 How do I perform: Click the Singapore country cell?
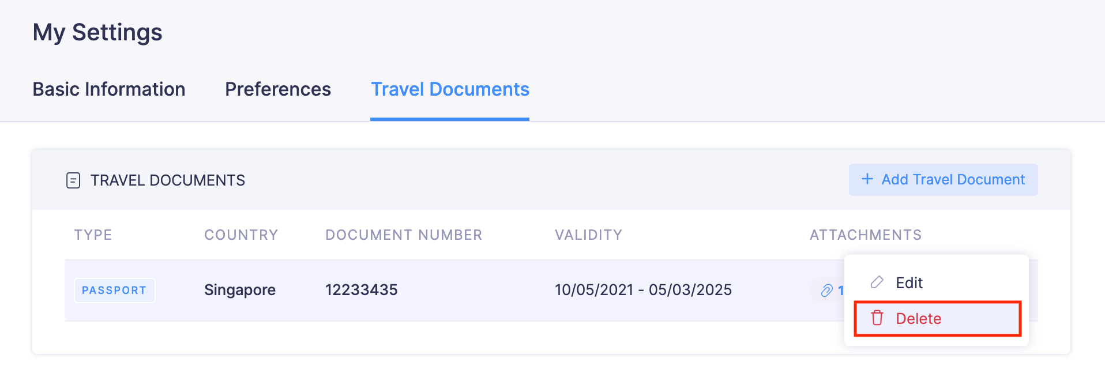(x=240, y=290)
